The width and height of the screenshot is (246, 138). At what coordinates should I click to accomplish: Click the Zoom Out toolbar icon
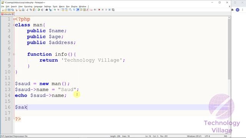(x=58, y=10)
